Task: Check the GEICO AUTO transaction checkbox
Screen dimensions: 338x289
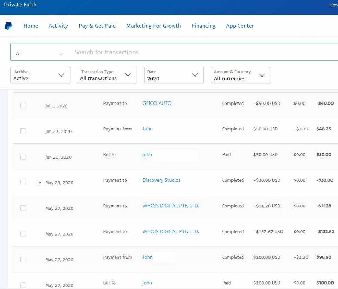Action: click(x=23, y=106)
